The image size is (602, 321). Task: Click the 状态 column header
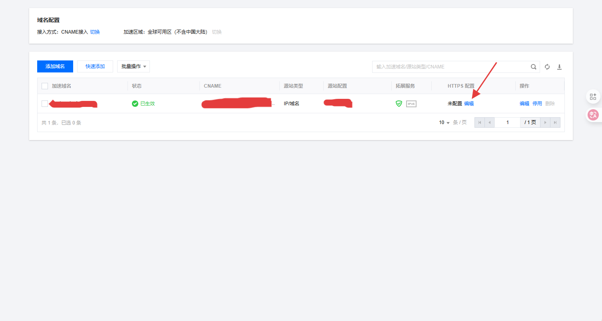tap(137, 86)
